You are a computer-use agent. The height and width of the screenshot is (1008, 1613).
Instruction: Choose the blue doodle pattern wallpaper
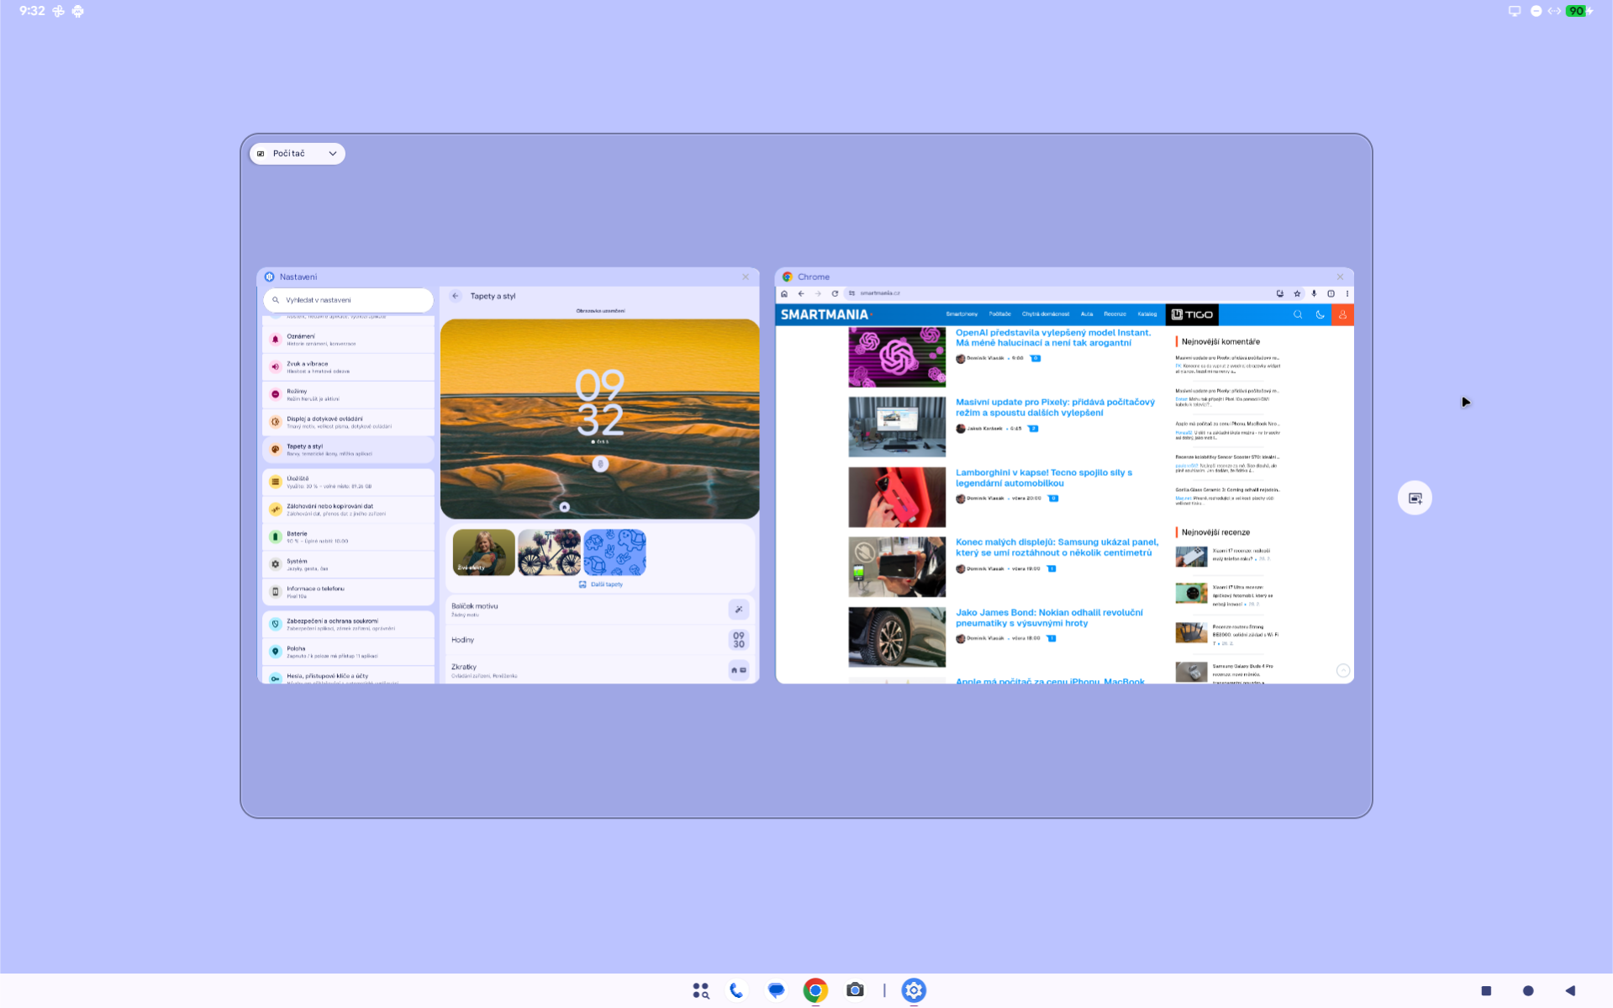tap(614, 552)
